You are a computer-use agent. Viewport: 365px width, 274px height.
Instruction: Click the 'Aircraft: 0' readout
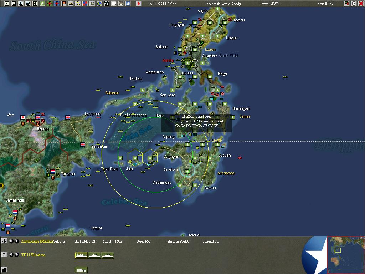211,242
